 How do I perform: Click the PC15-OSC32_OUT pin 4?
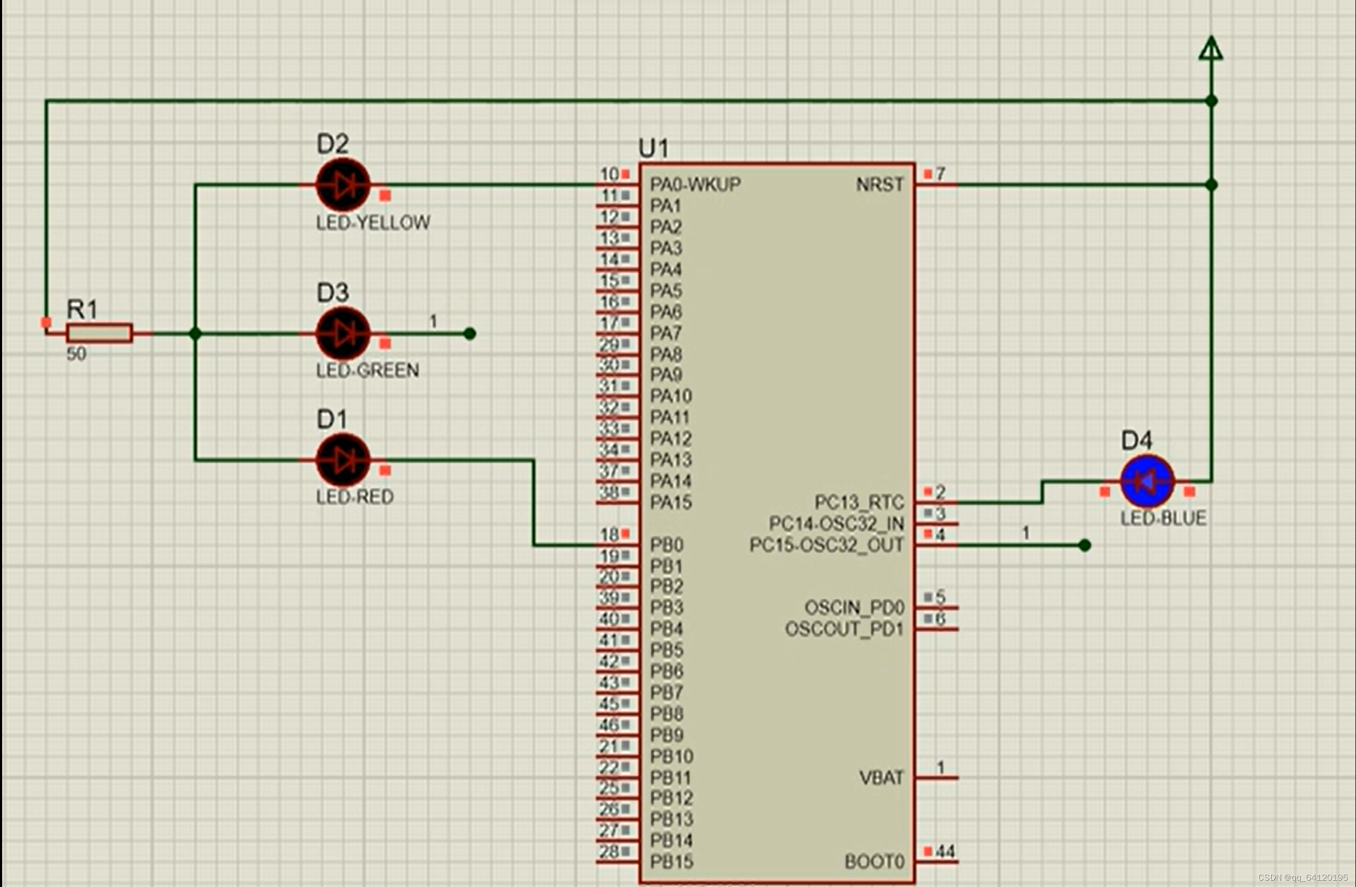click(937, 545)
